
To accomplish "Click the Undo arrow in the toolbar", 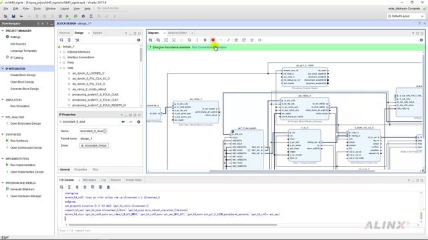I will (x=21, y=16).
